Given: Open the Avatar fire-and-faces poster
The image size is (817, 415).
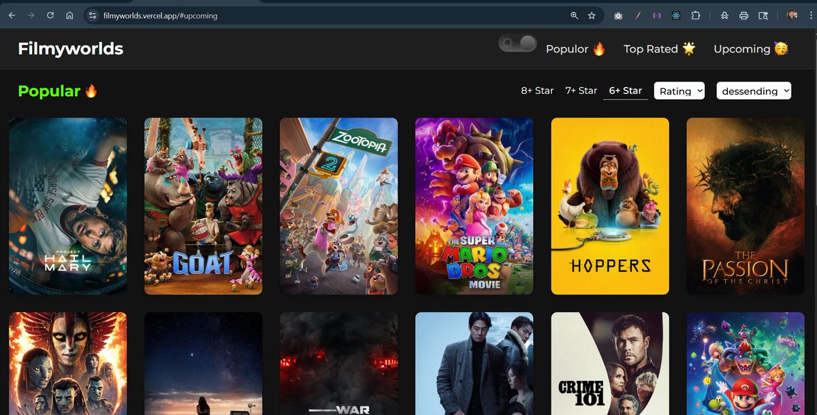Looking at the screenshot, I should pyautogui.click(x=67, y=363).
